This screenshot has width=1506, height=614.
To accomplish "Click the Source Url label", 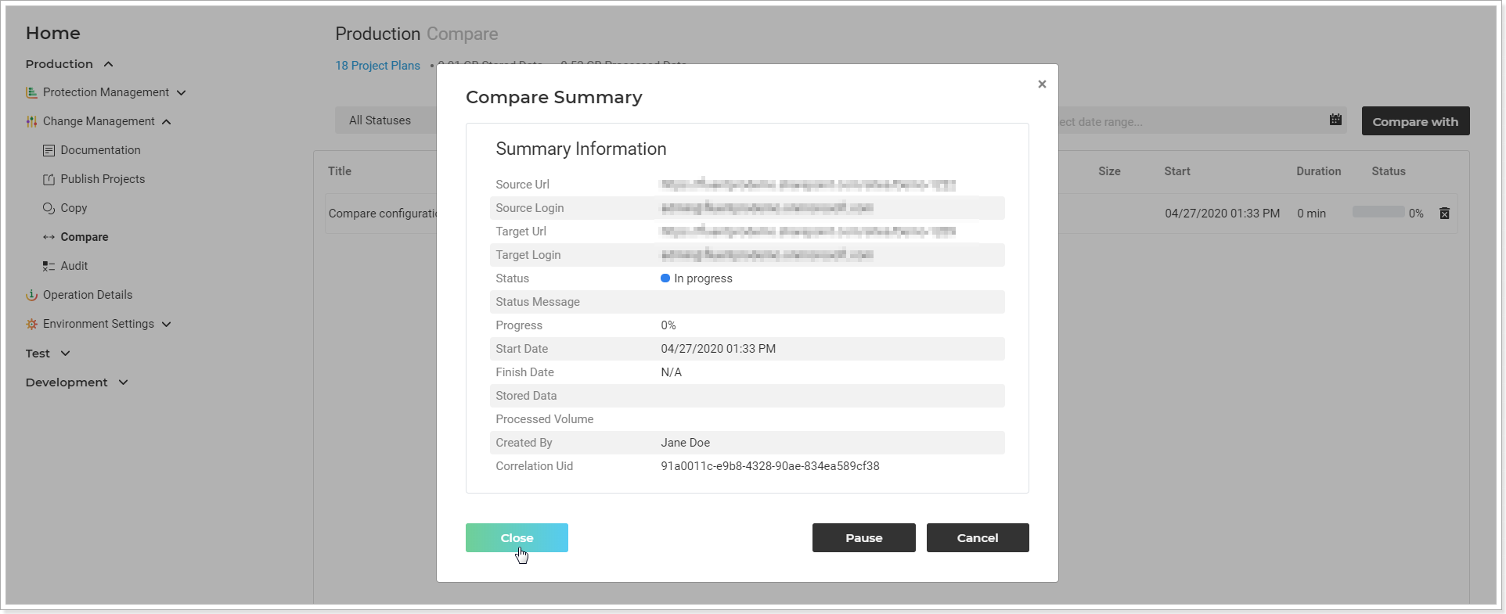I will (x=522, y=185).
